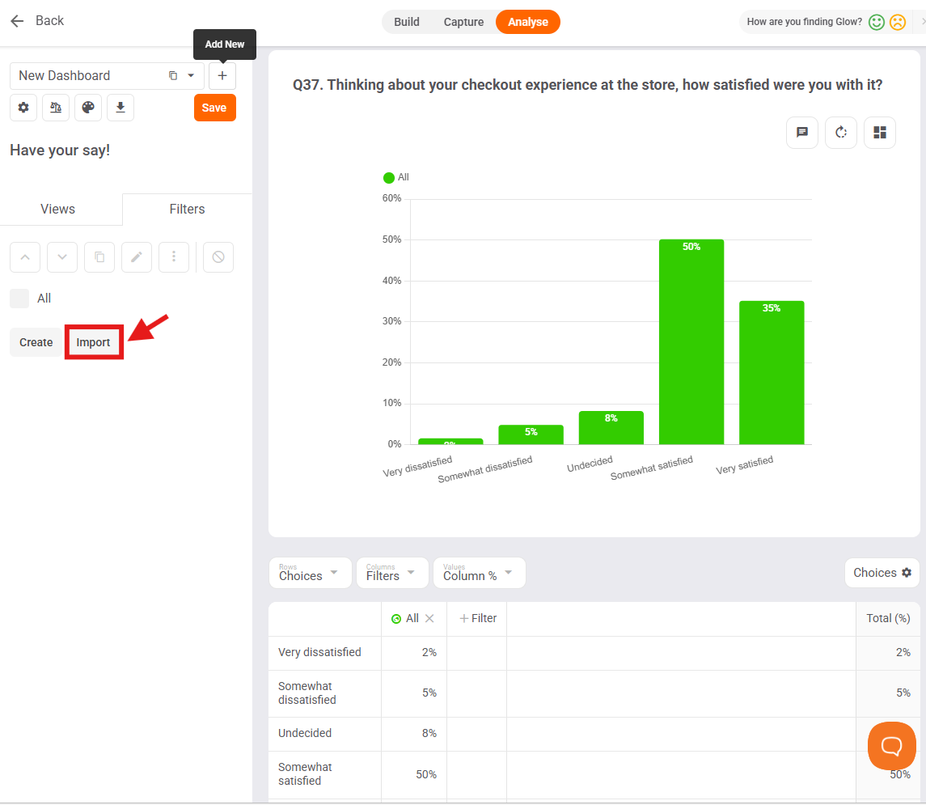Open the Columns Filters dropdown

point(392,573)
